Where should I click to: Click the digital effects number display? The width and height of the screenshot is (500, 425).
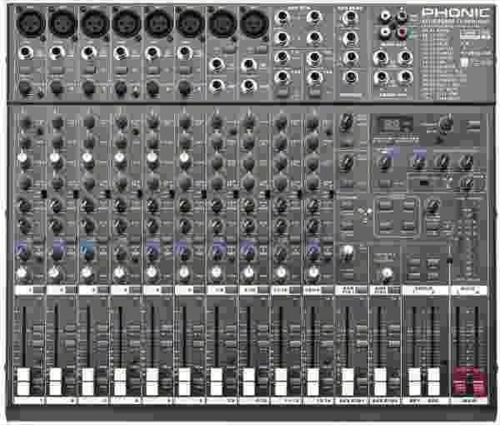(391, 124)
